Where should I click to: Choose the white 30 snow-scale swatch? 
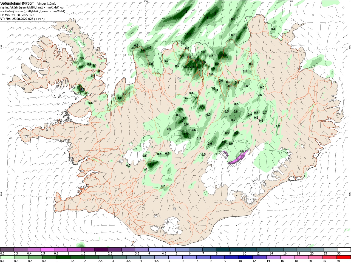tap(344, 249)
